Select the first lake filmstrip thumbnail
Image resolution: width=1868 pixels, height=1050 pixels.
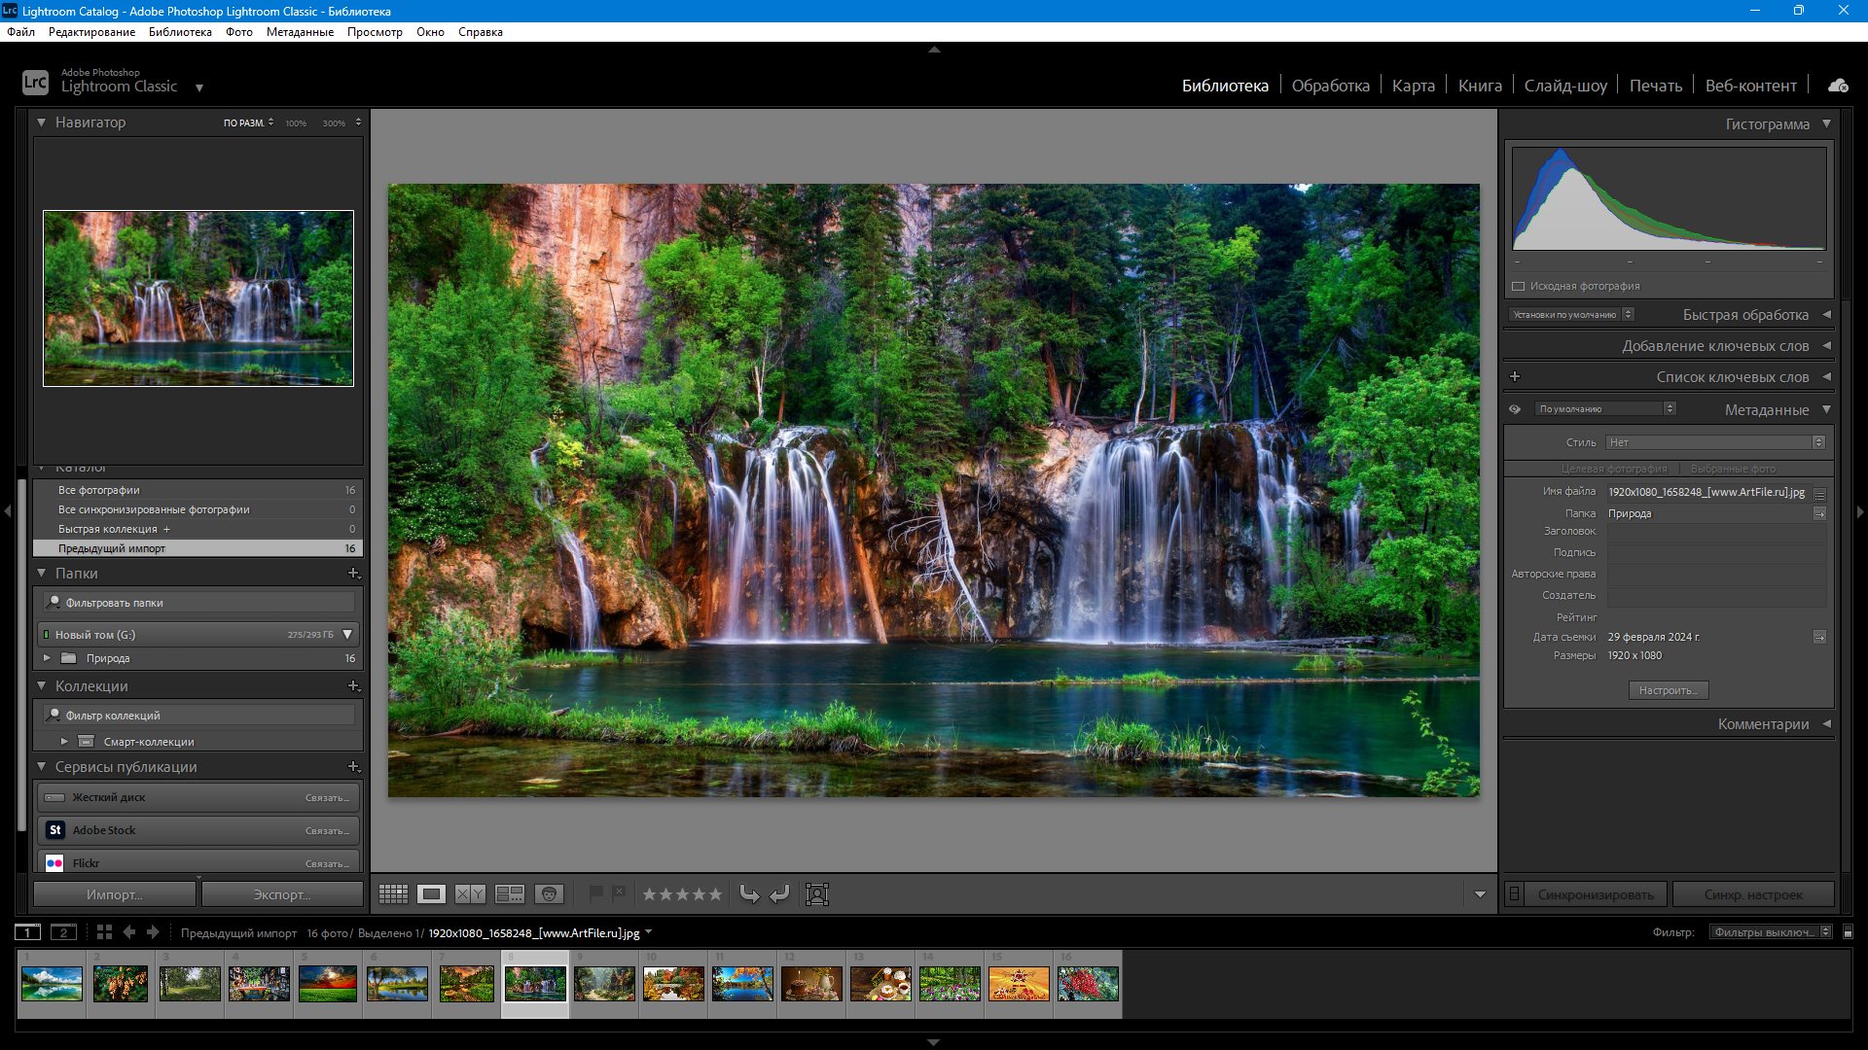click(53, 984)
